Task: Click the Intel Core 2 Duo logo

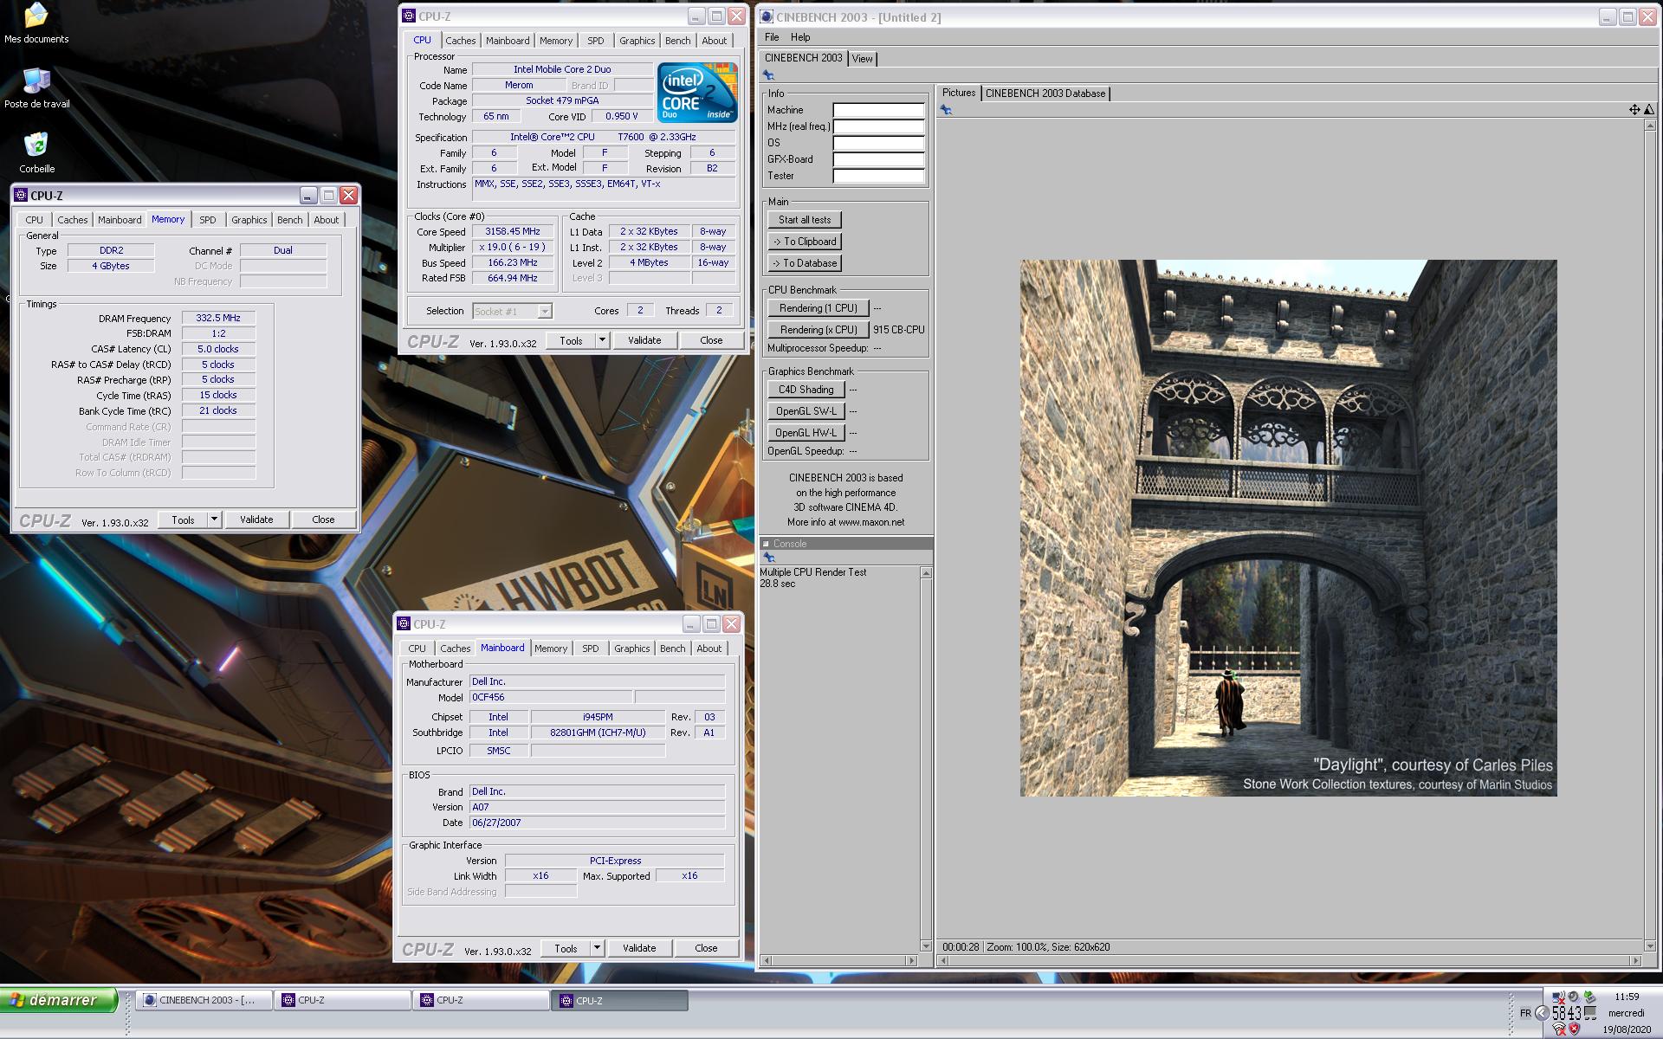Action: tap(696, 92)
